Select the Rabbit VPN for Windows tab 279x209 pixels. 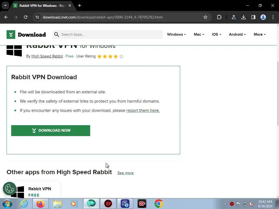coord(42,6)
